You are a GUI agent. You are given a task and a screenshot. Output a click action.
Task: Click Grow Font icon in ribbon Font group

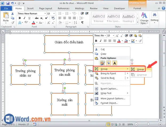(x=48, y=22)
